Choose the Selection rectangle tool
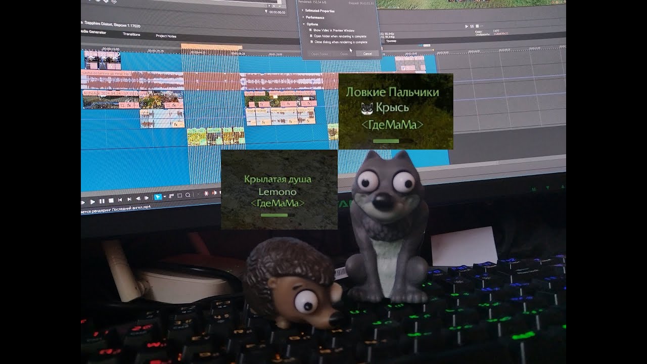This screenshot has height=364, width=647. pyautogui.click(x=179, y=196)
